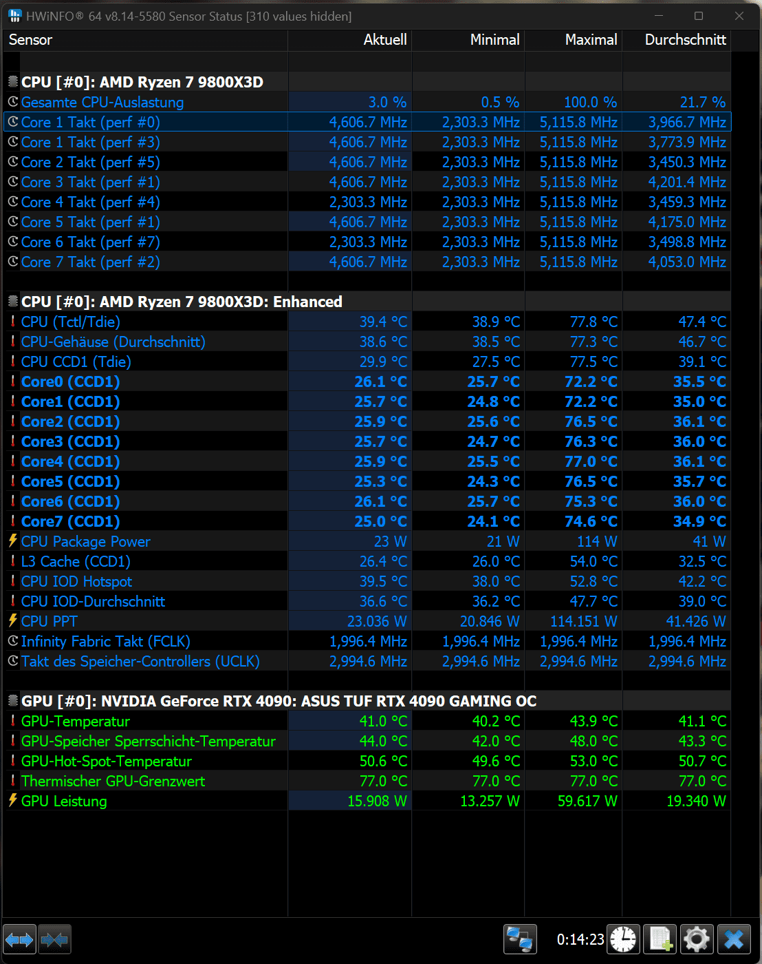Click the Durchschnitt column header
The image size is (762, 964).
pyautogui.click(x=677, y=40)
